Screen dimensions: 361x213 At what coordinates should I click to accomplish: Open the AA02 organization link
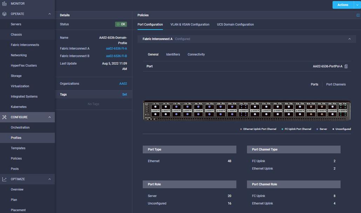point(123,84)
